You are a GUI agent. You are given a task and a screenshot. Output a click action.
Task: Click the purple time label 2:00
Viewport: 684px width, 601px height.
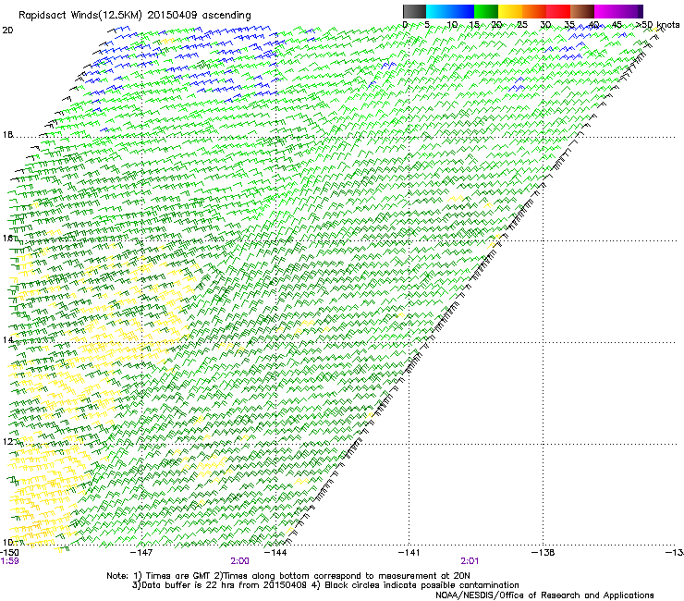coord(239,561)
